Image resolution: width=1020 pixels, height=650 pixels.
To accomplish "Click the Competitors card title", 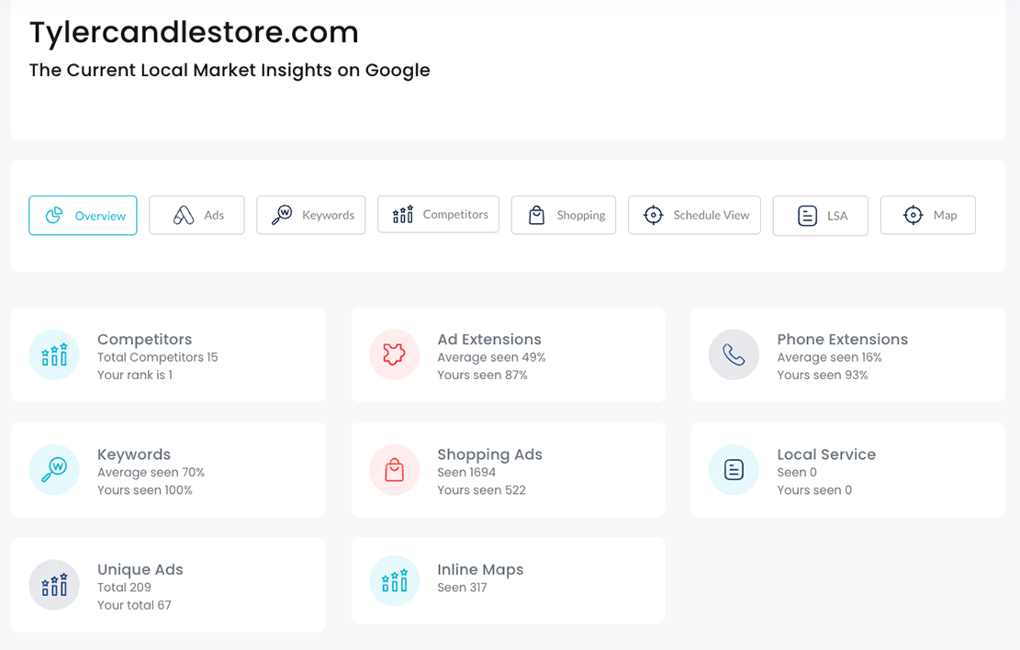I will click(x=144, y=340).
